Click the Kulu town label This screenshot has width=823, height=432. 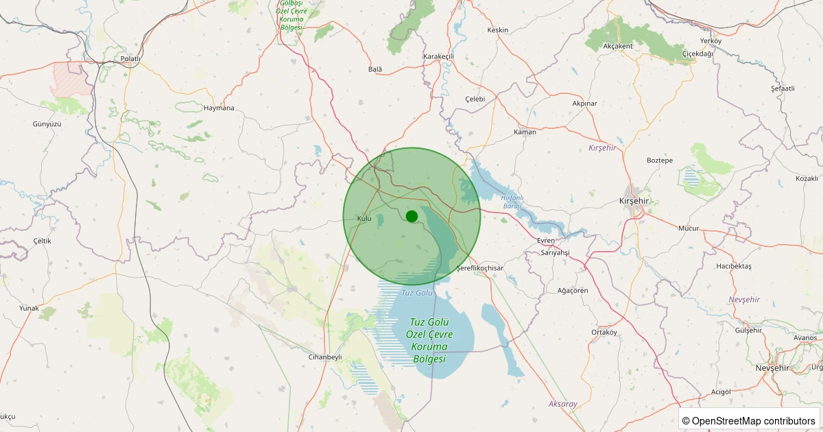point(364,218)
